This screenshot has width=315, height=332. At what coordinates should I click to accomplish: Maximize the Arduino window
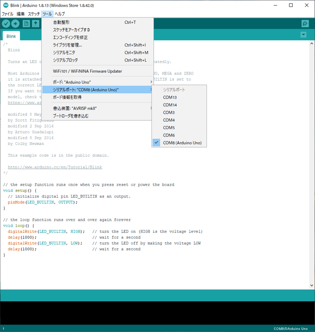click(291, 5)
